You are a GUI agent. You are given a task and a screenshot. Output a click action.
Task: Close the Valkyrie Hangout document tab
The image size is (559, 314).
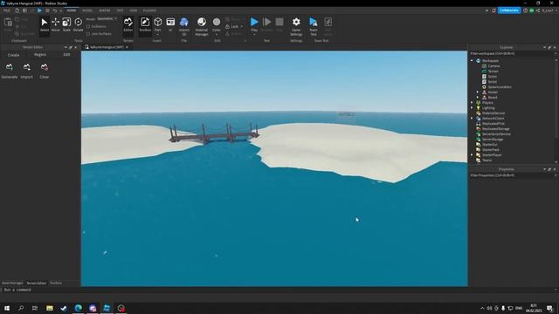click(127, 47)
